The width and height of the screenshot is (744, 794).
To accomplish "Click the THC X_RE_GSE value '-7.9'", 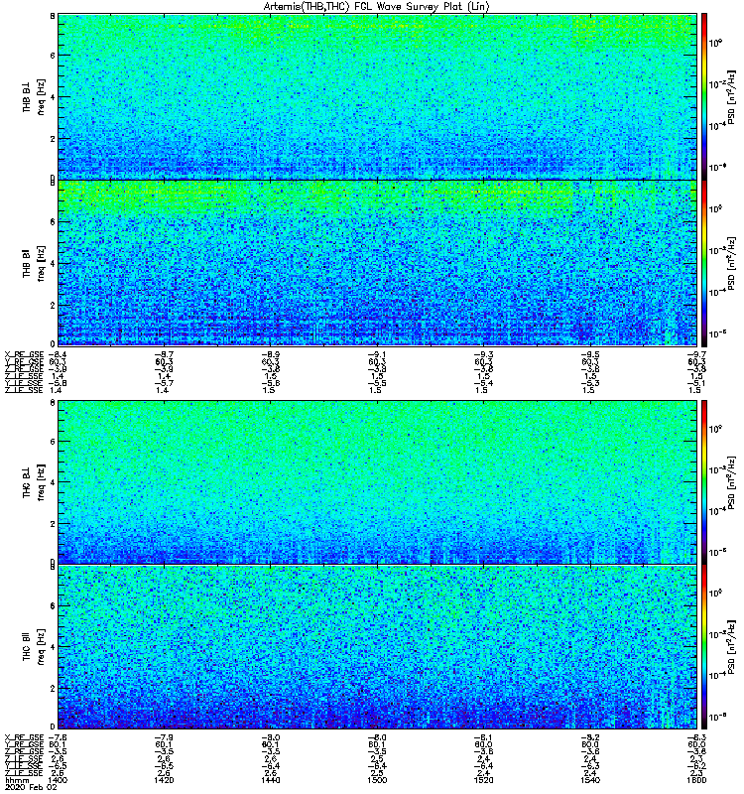I will pyautogui.click(x=164, y=737).
